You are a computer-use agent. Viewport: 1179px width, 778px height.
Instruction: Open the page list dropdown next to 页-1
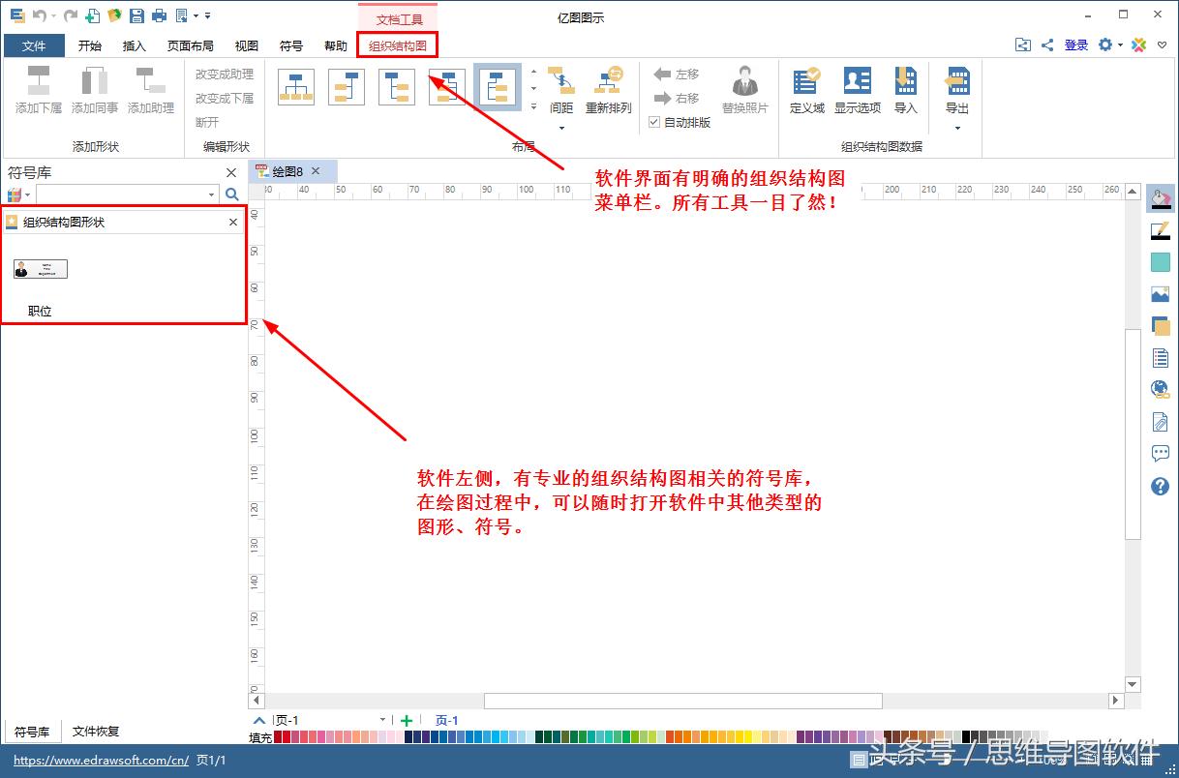pyautogui.click(x=382, y=720)
